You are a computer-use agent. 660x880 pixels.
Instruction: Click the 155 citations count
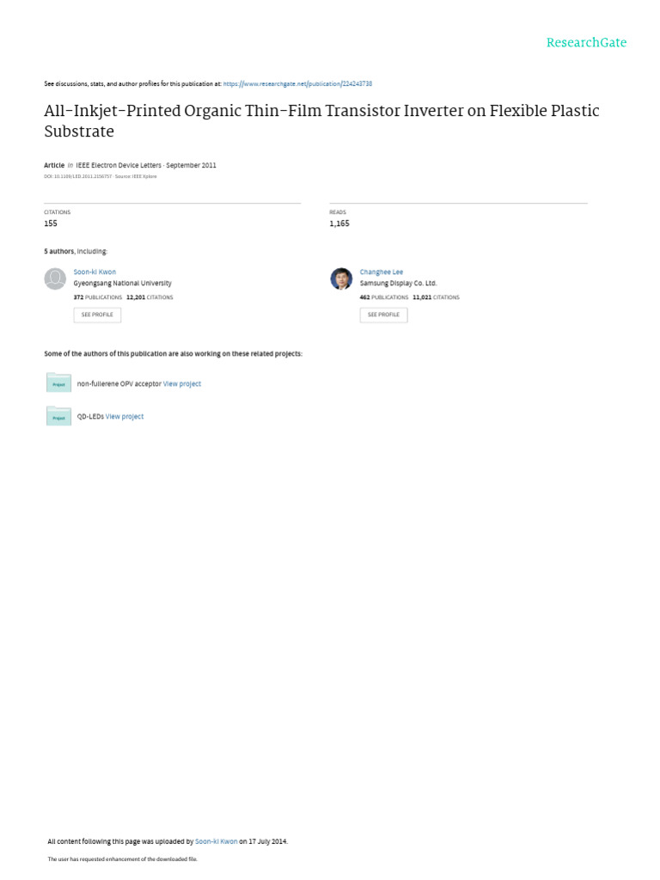[x=51, y=223]
